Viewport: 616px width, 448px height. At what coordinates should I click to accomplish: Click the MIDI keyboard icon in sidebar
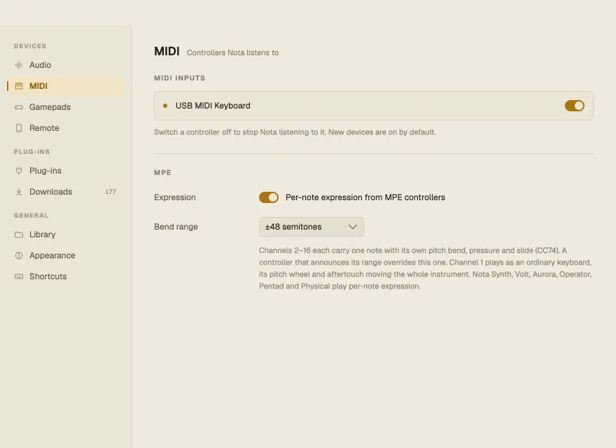[x=19, y=86]
